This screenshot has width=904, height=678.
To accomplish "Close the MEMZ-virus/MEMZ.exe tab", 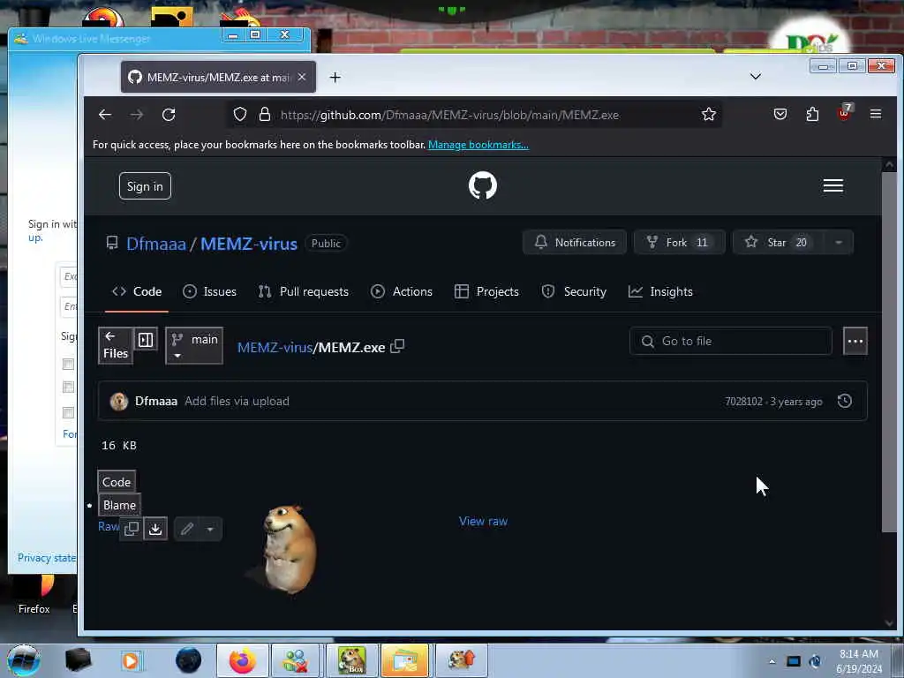I will click(302, 77).
